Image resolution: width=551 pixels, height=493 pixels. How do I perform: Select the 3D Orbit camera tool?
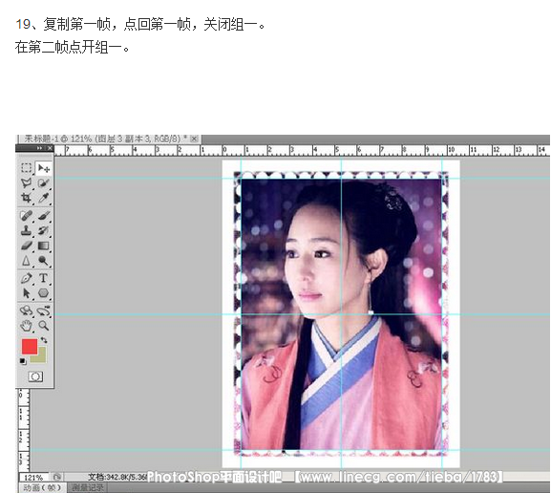pyautogui.click(x=44, y=311)
